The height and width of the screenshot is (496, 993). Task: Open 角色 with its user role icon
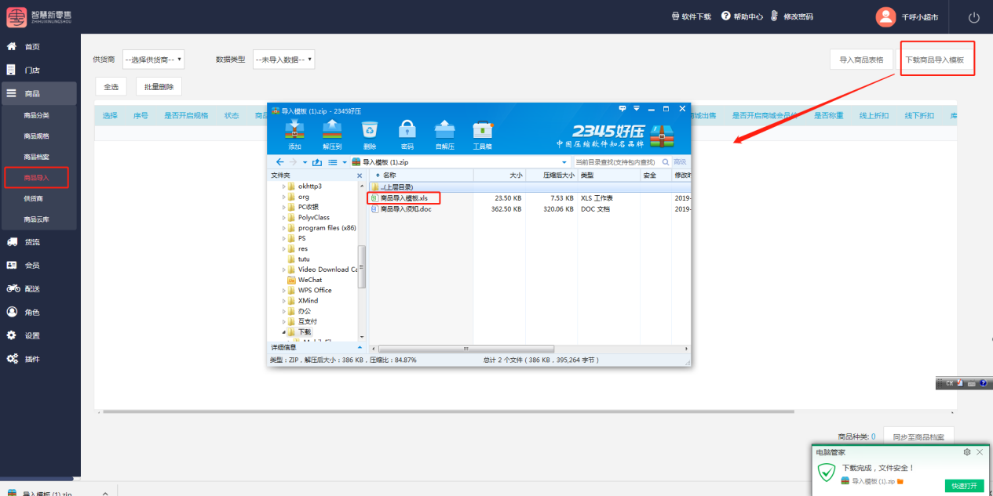click(x=12, y=312)
